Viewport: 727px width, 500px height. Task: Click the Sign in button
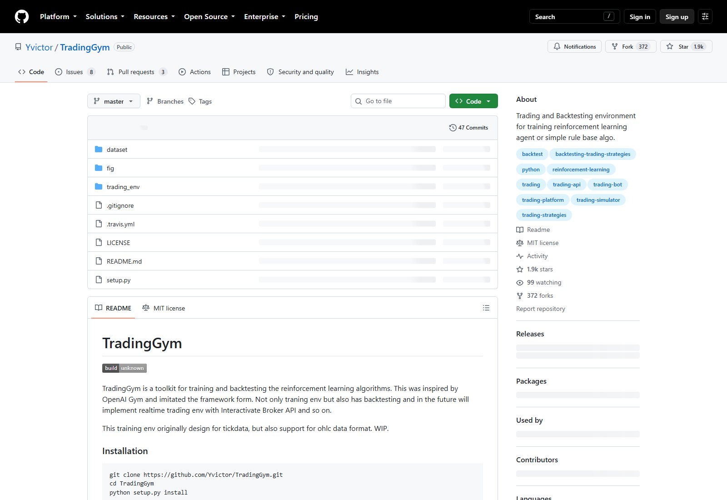640,16
